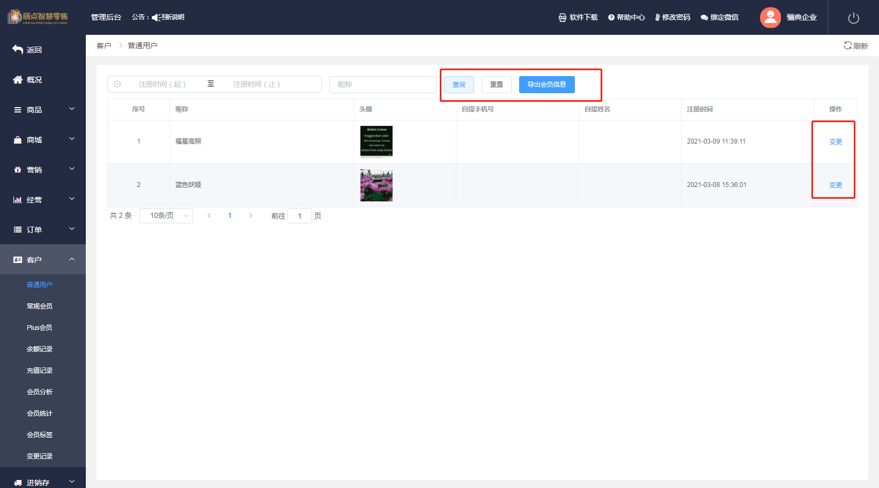
Task: Click the power logout icon
Action: click(853, 18)
